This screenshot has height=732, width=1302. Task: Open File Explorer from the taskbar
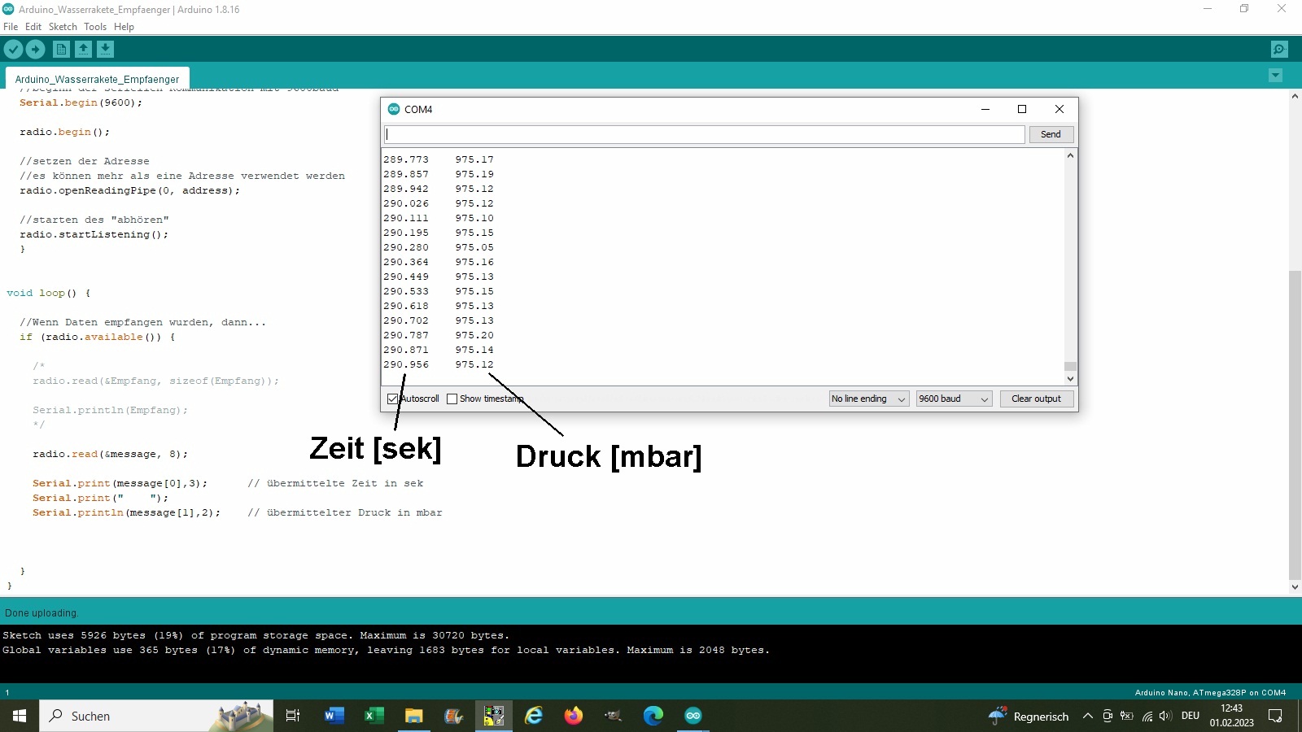tap(413, 716)
